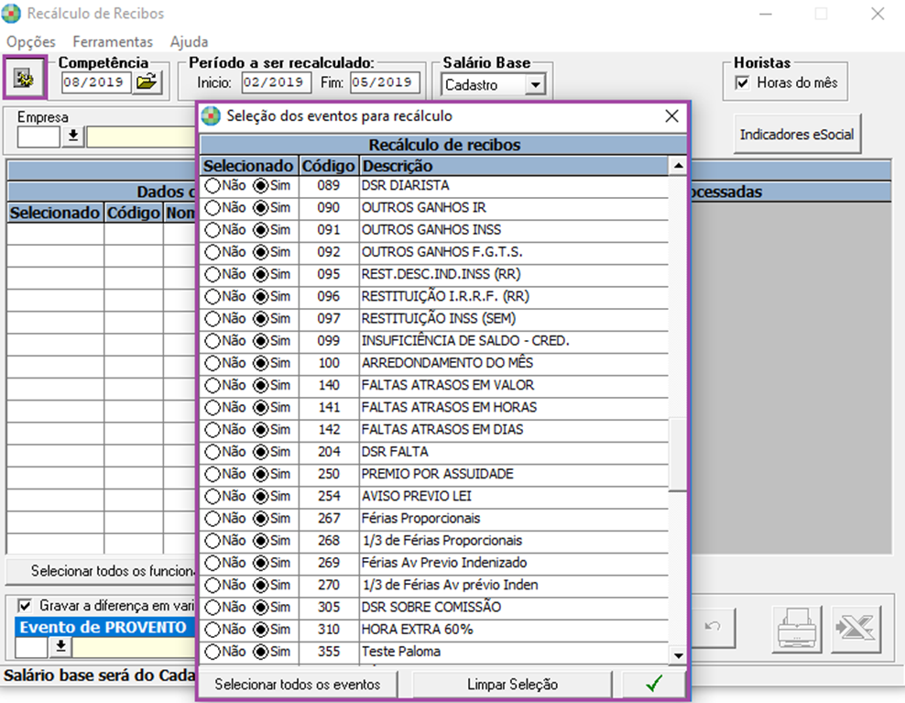Open the Competência folder icon
Viewport: 905px width, 703px height.
[147, 82]
